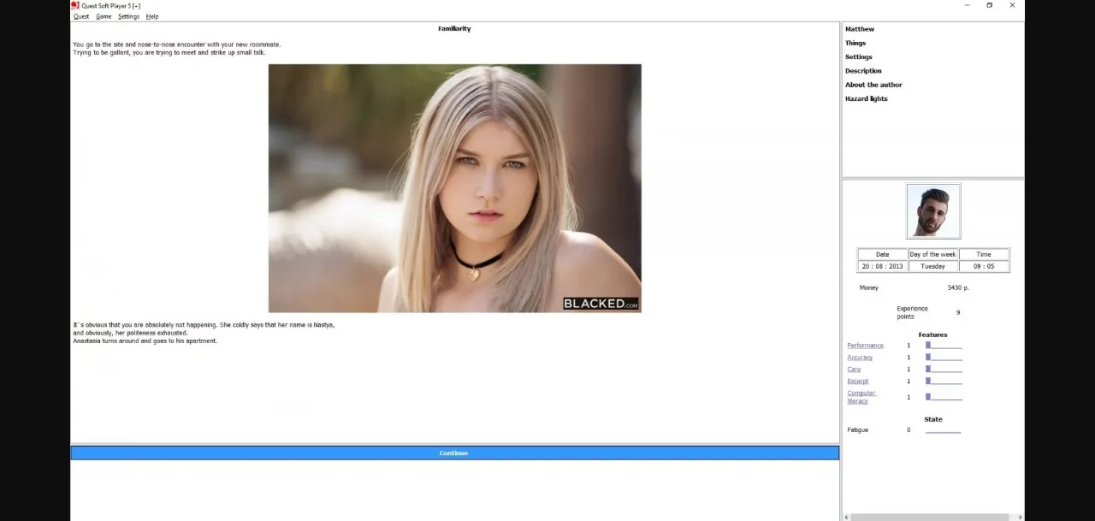
Task: Open About the author entry
Action: coord(873,85)
